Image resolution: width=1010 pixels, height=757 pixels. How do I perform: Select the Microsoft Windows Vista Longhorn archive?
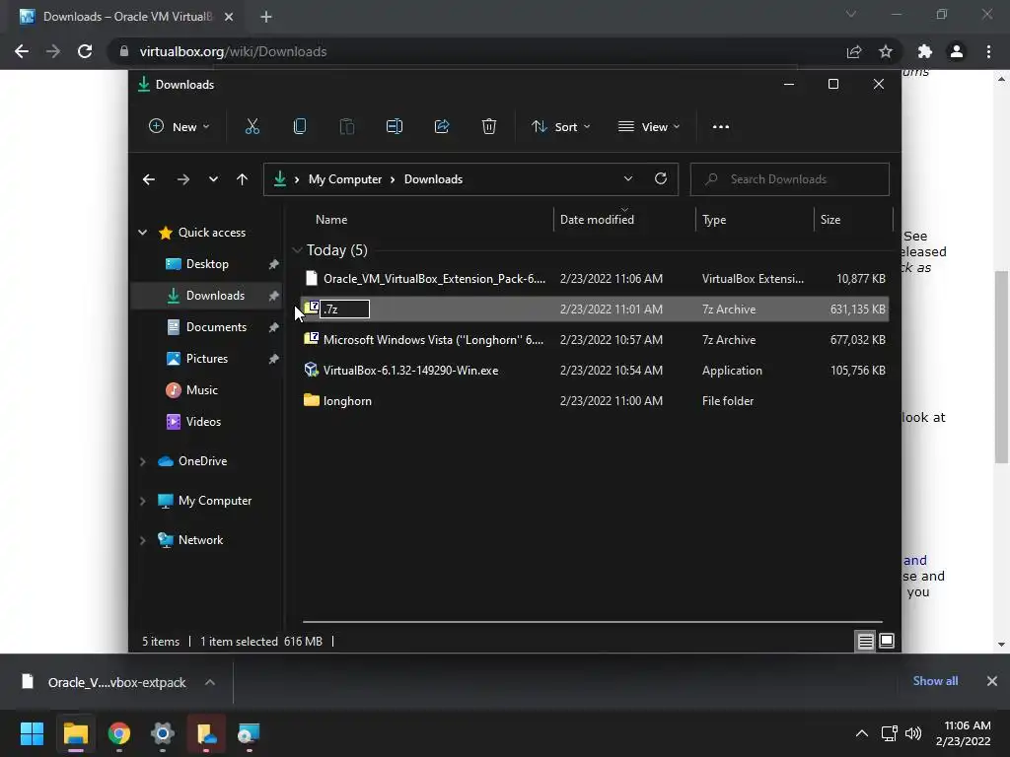coord(595,340)
